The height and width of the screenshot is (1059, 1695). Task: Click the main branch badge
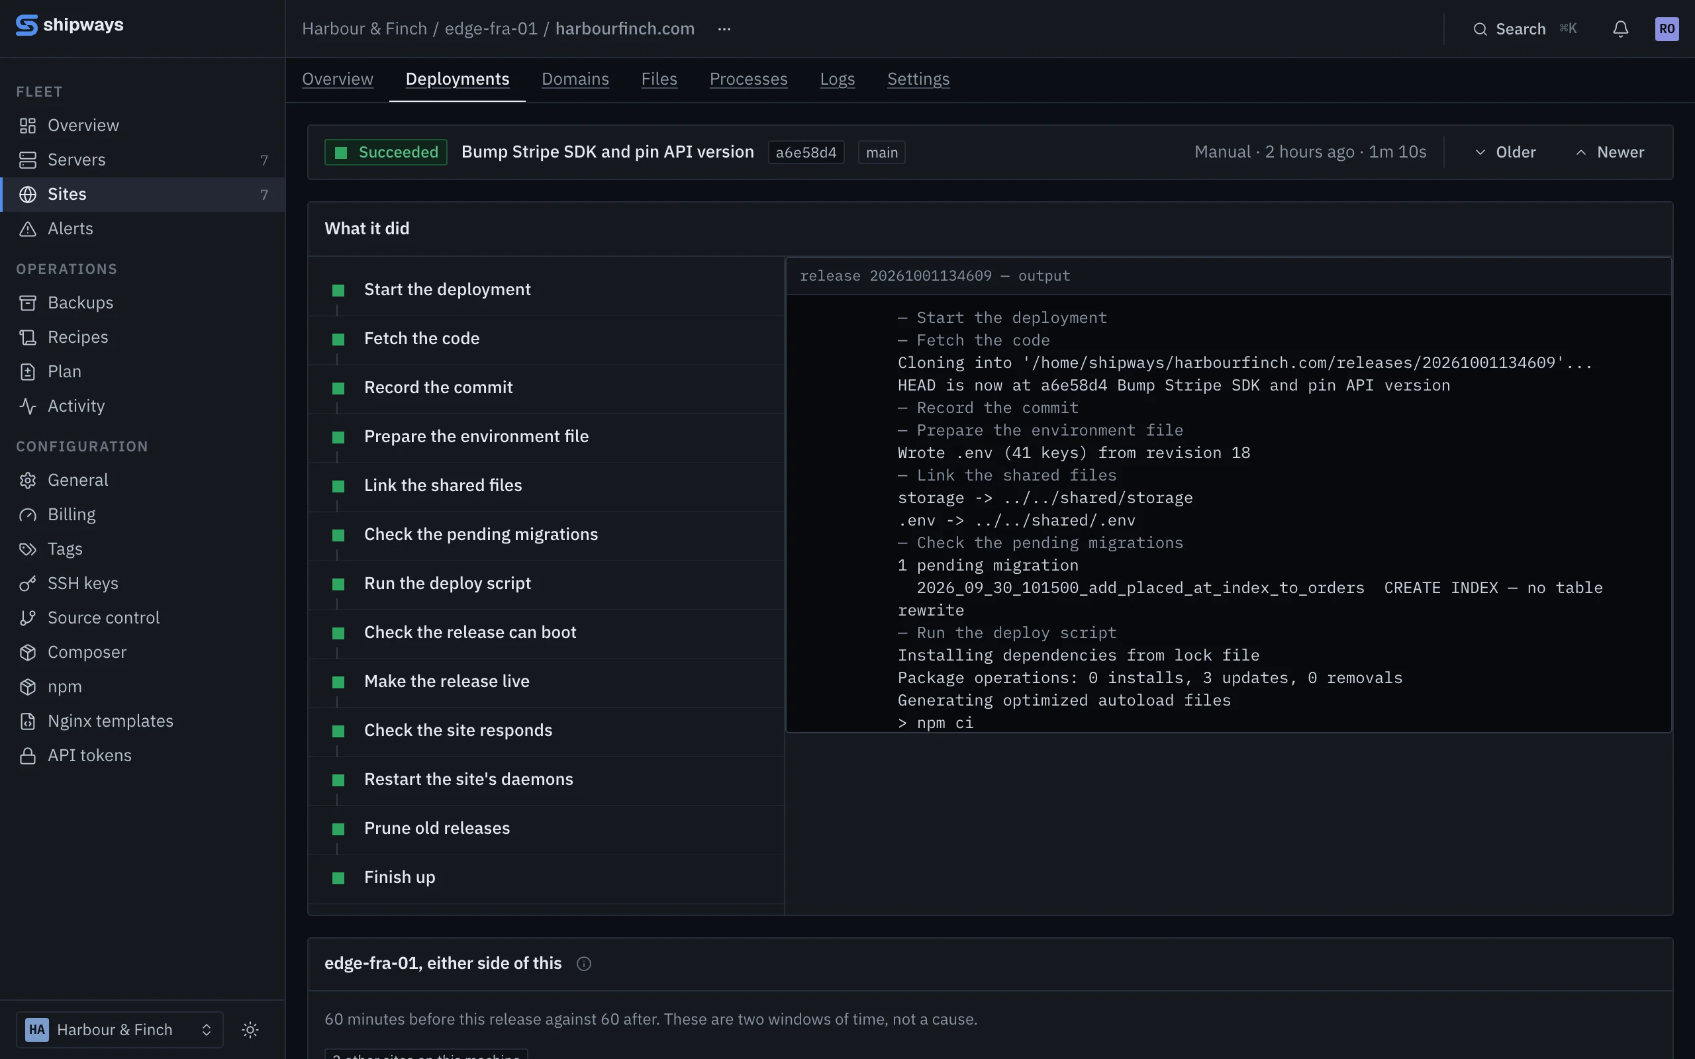click(x=881, y=152)
